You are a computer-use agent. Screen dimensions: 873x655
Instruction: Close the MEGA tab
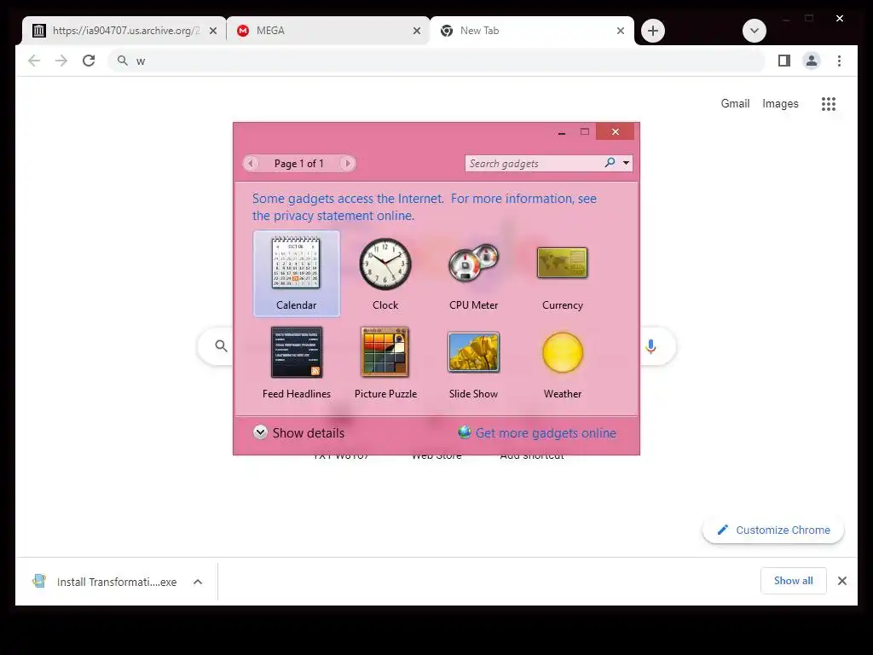click(416, 31)
